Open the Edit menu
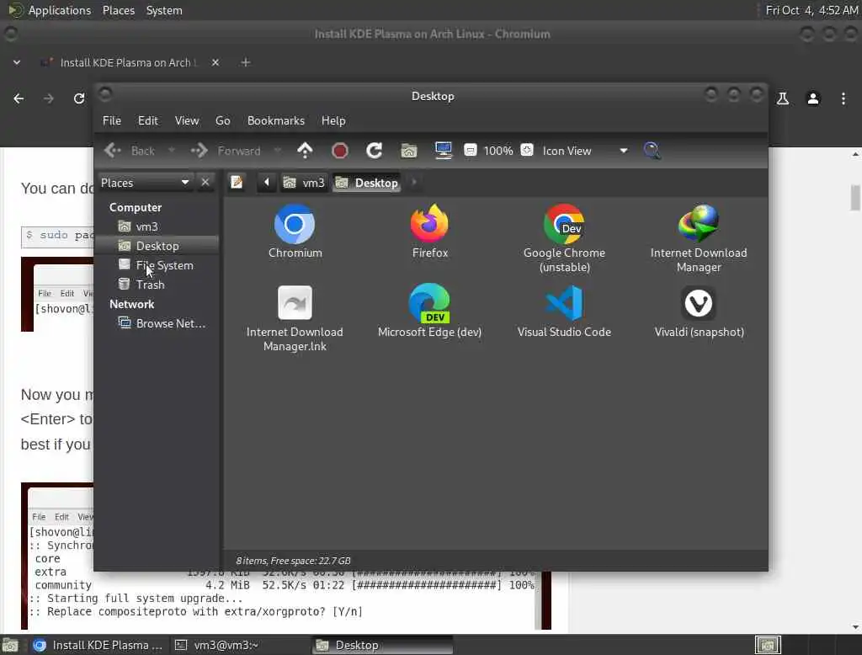The width and height of the screenshot is (862, 655). coord(148,120)
